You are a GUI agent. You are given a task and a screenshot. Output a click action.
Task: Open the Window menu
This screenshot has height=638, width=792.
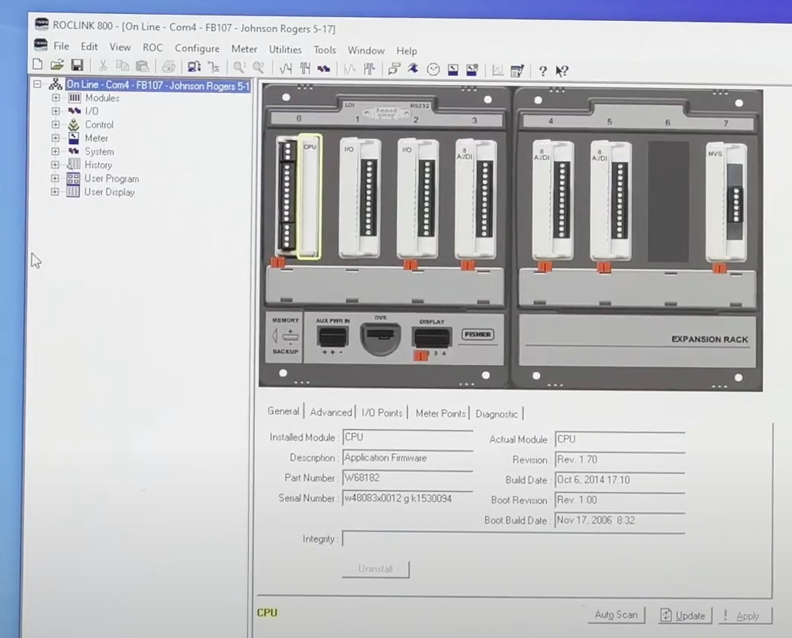tap(365, 50)
